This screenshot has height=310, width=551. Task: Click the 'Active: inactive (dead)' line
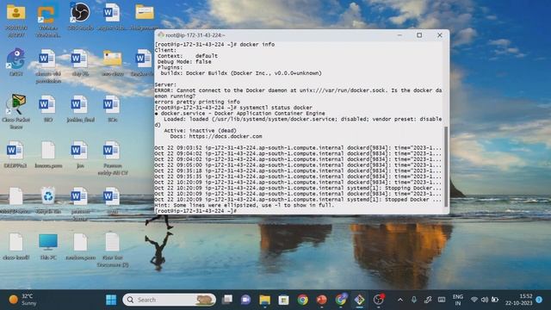(200, 130)
